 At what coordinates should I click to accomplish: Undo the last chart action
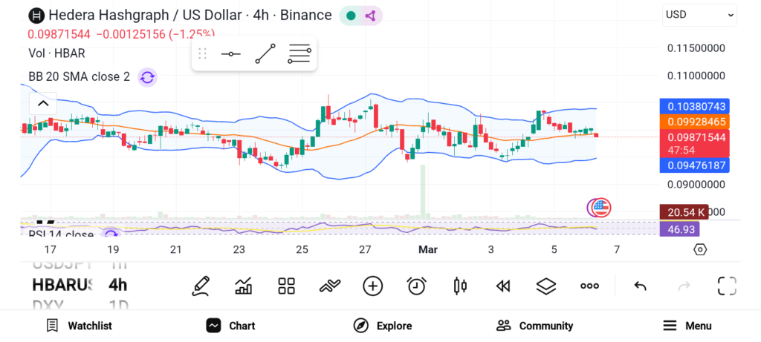(x=640, y=286)
